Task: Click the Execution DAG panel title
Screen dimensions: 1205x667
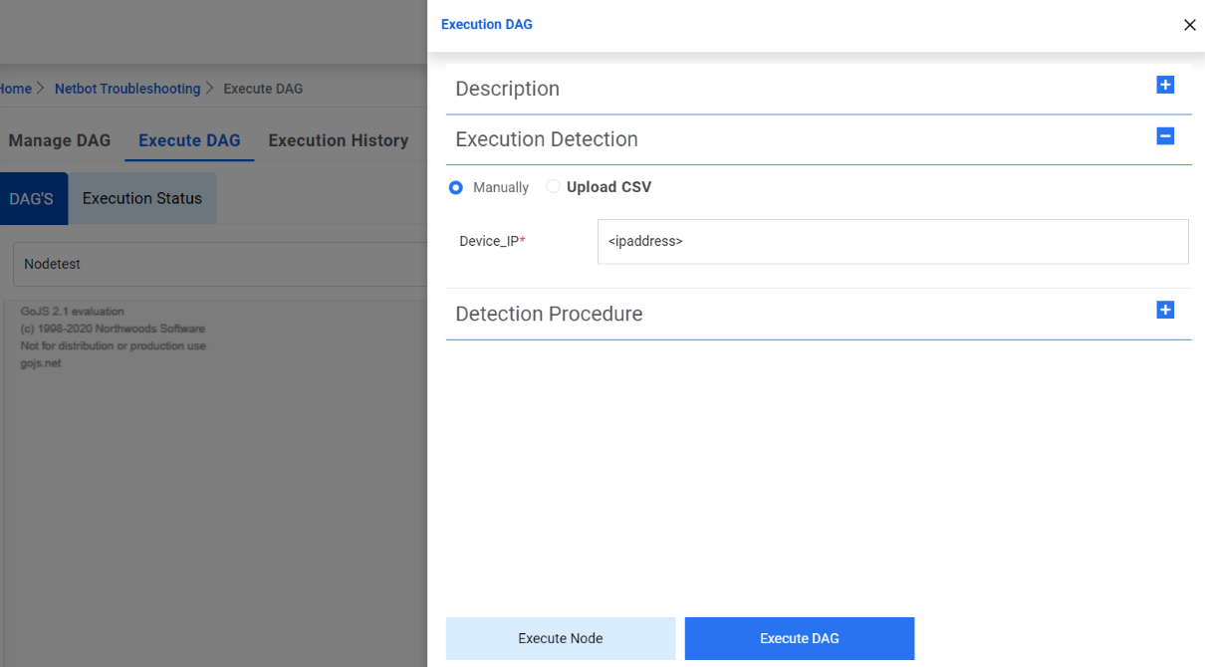Action: tap(487, 24)
